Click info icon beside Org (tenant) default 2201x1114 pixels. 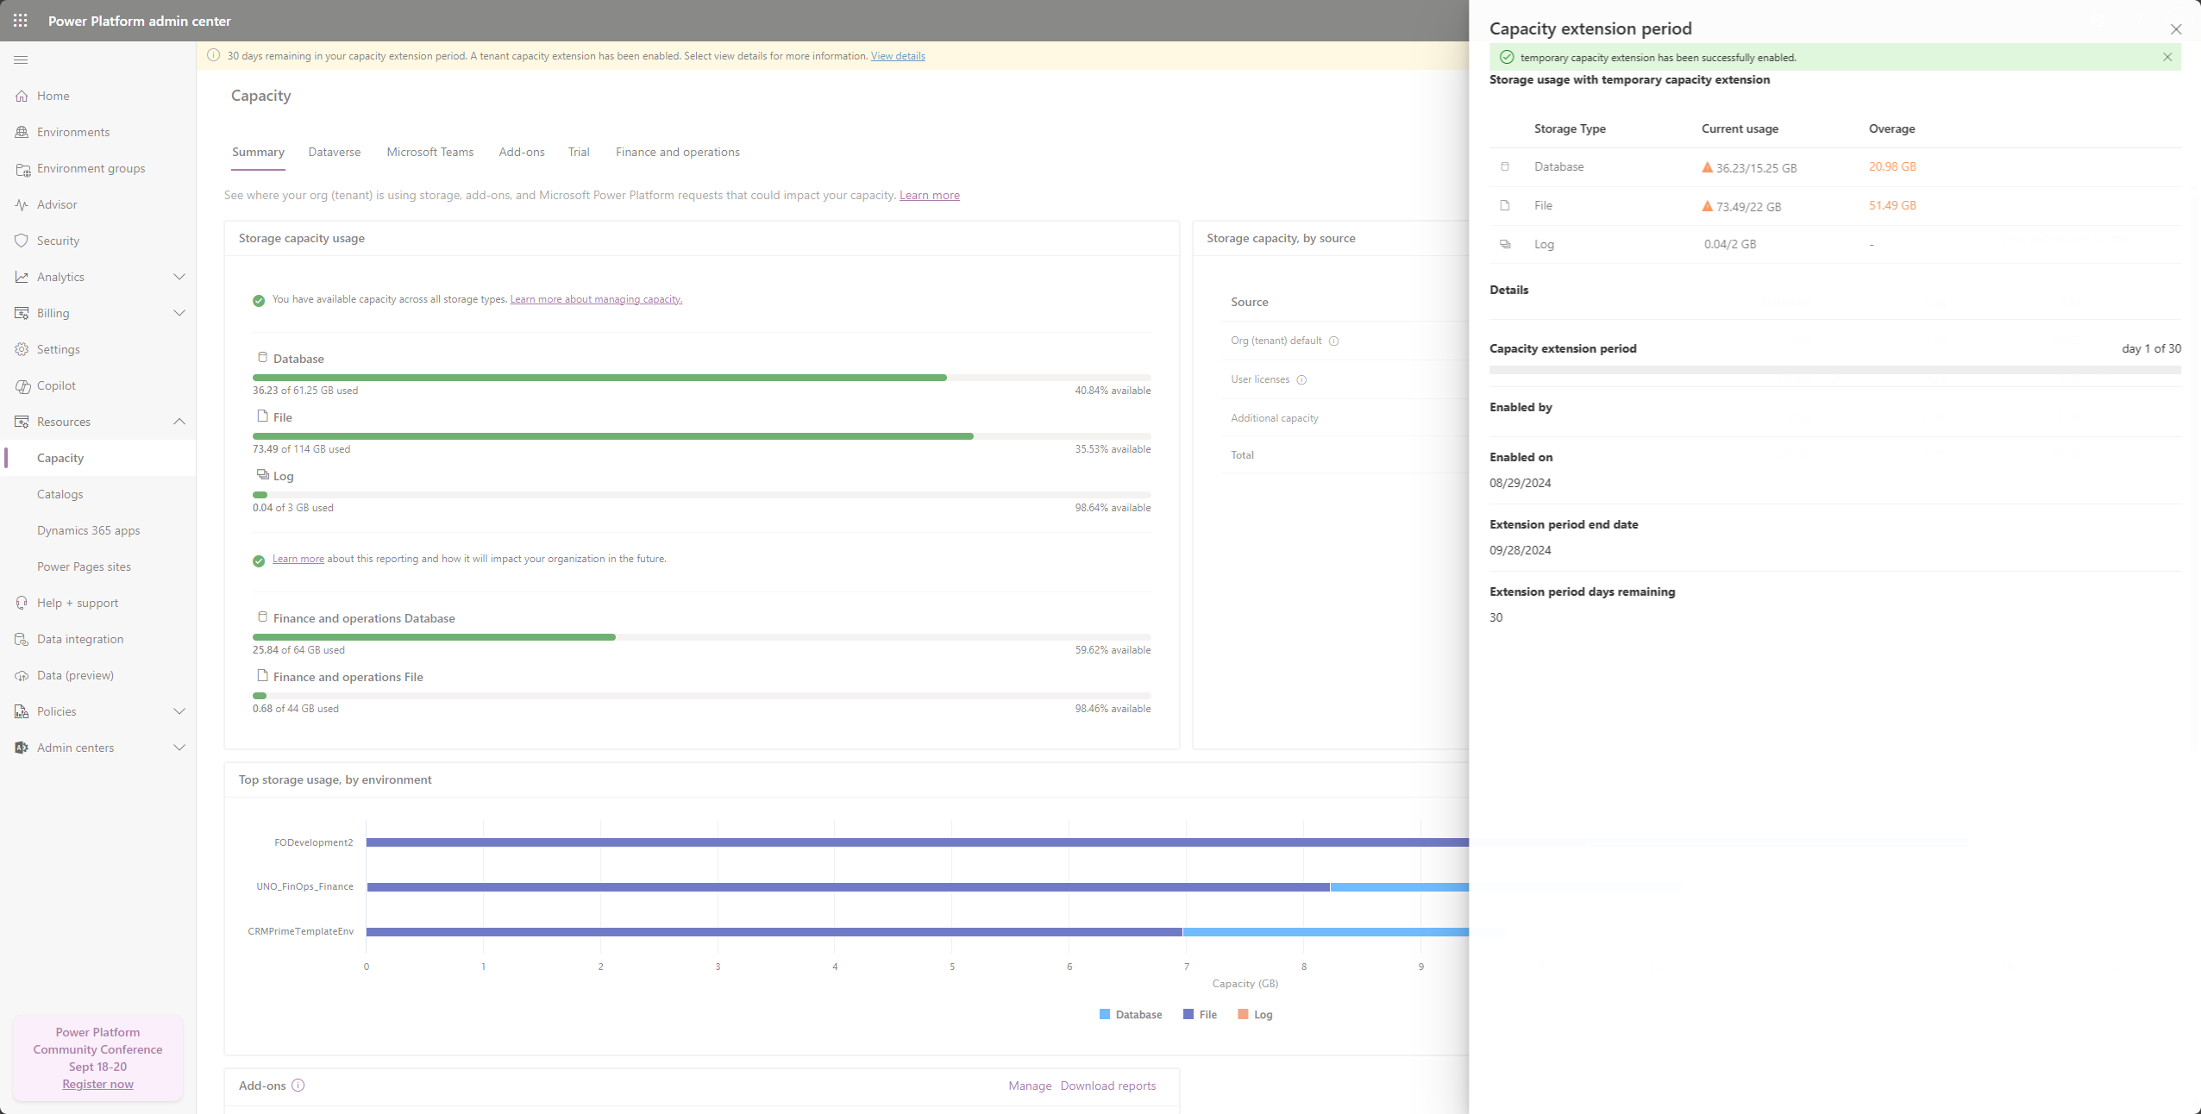pyautogui.click(x=1333, y=341)
